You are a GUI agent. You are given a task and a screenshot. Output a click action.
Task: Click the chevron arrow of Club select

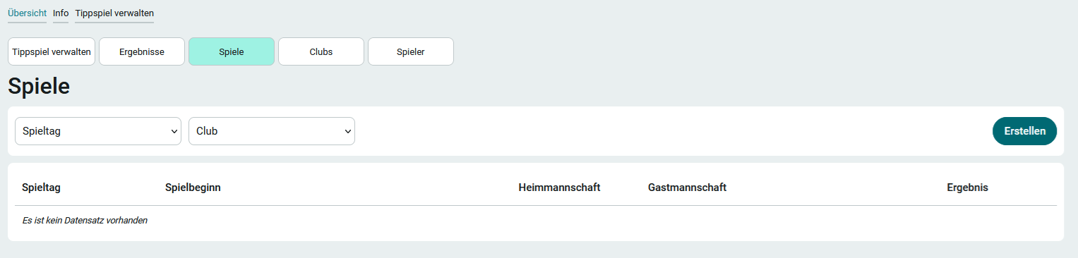[x=348, y=131]
